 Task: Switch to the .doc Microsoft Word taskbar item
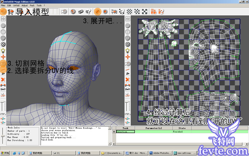136,153
